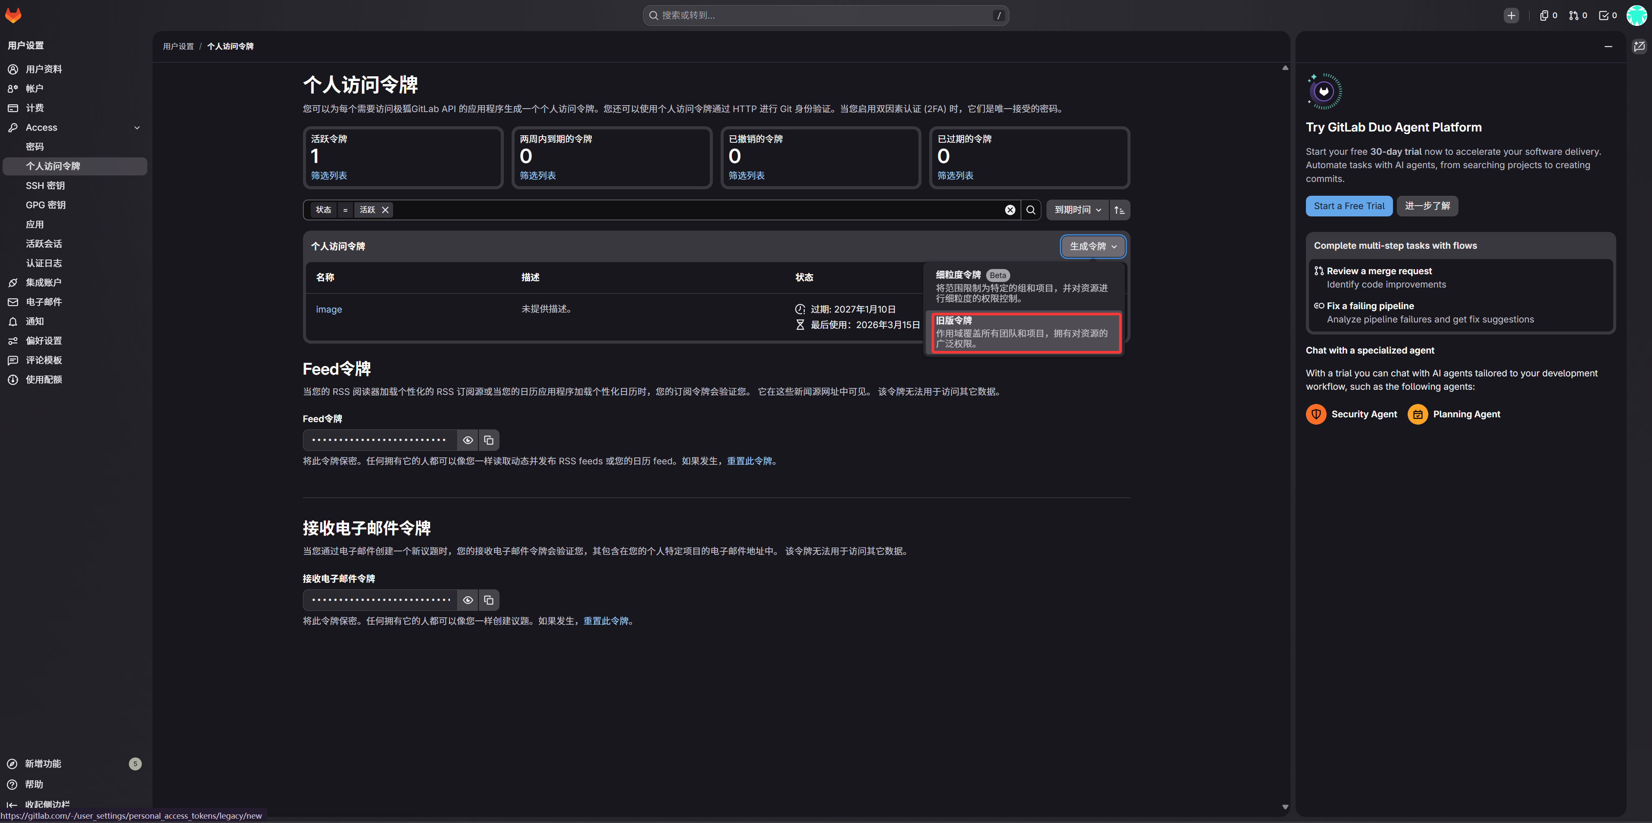Open to-do list counter icon

pos(1607,16)
